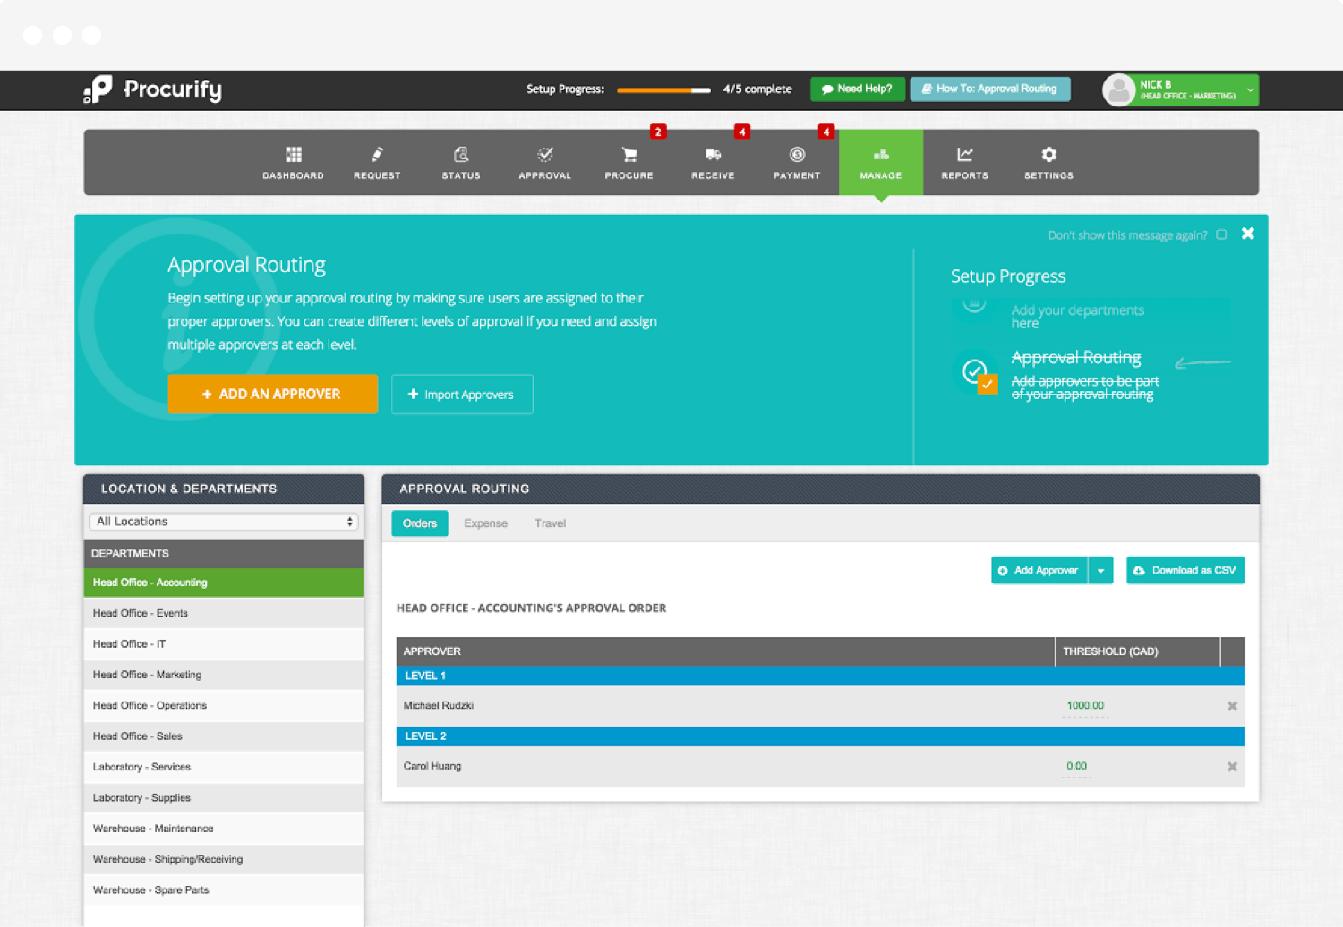Select Laboratory - Services department
The image size is (1343, 927).
point(224,767)
